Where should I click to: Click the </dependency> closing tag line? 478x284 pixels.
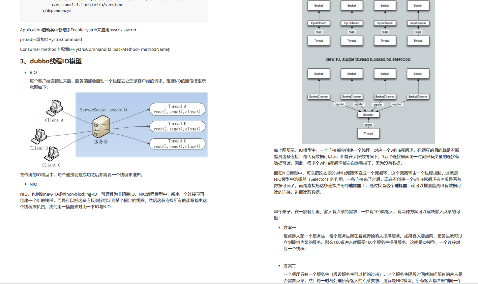coord(57,11)
